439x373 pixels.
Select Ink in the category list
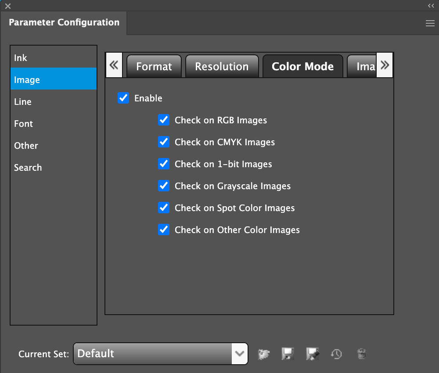tap(21, 58)
